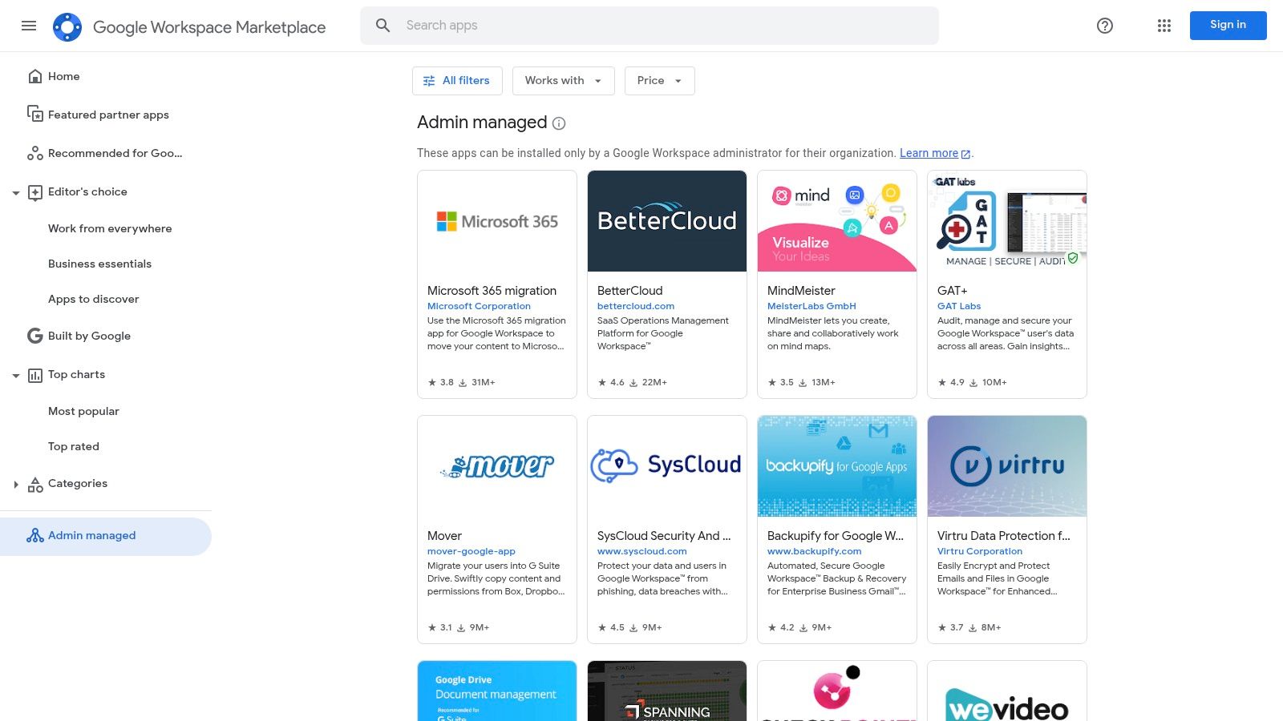Open the Works with dropdown
Image resolution: width=1283 pixels, height=721 pixels.
(x=563, y=80)
